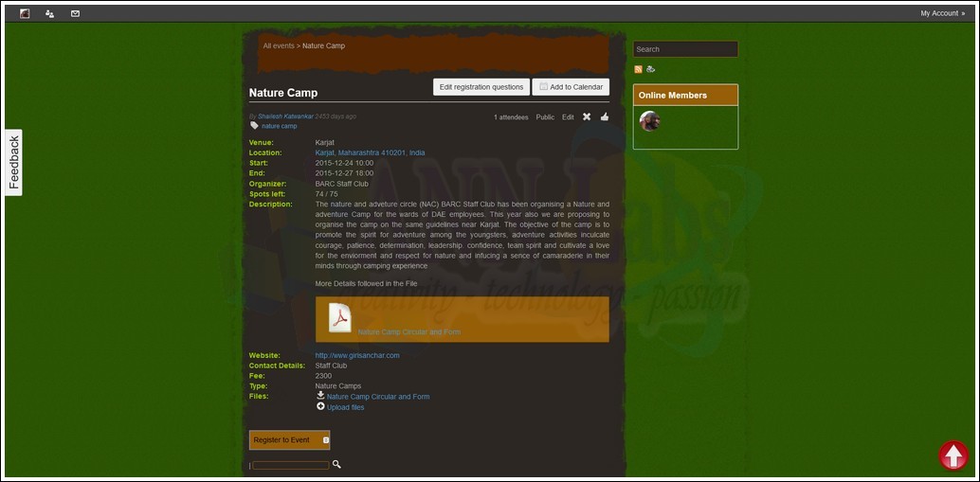The width and height of the screenshot is (980, 482).
Task: Click the profile avatar icon in top bar
Action: click(x=25, y=13)
